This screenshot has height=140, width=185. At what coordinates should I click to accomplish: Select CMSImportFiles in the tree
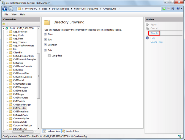coord(21,73)
